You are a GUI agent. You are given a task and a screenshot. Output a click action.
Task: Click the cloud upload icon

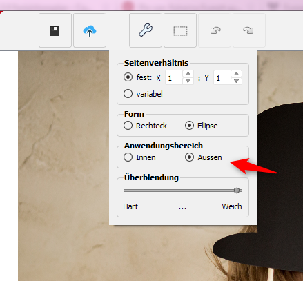pos(90,30)
